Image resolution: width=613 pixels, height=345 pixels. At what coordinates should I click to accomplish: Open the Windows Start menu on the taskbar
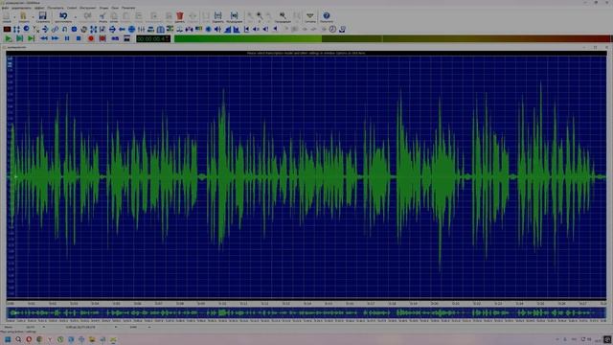8,339
